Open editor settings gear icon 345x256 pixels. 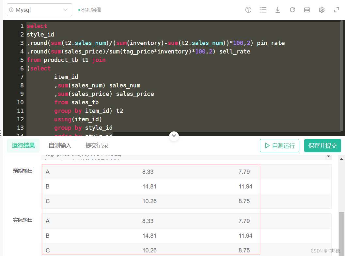click(x=321, y=10)
